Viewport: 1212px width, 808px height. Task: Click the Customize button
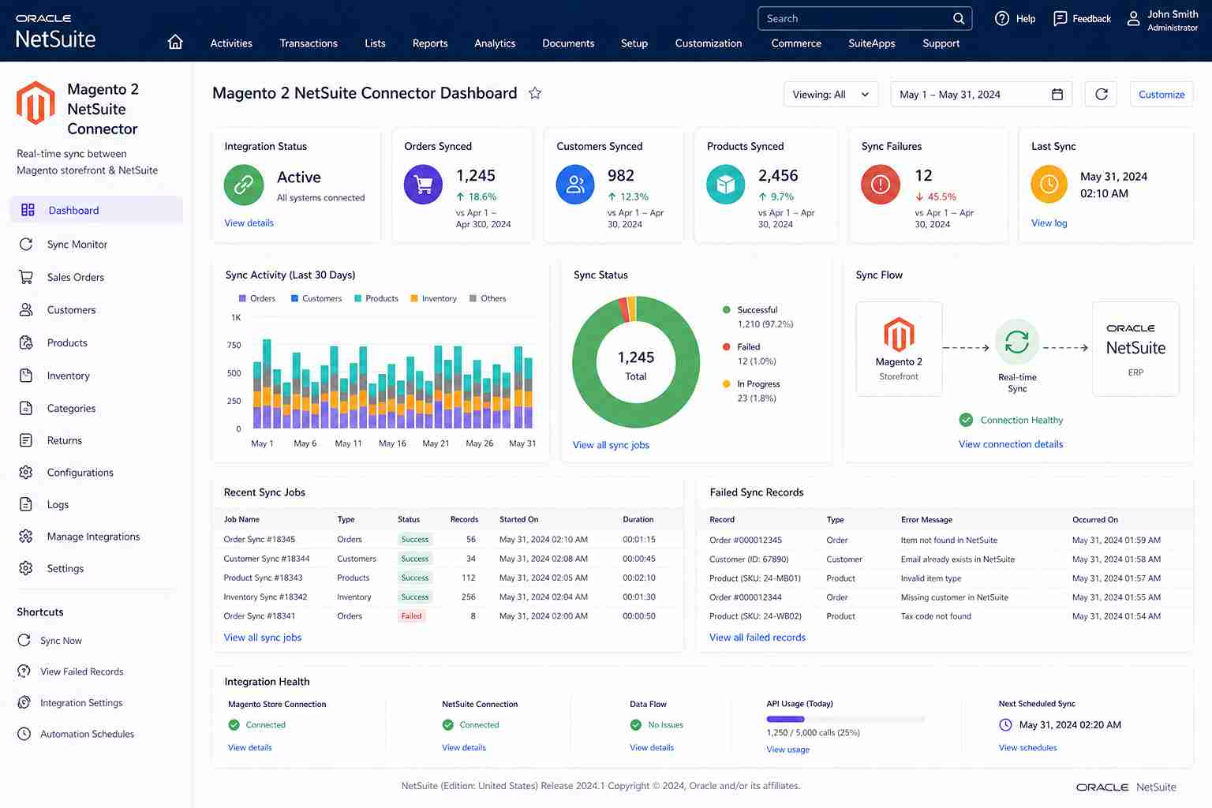click(x=1161, y=95)
